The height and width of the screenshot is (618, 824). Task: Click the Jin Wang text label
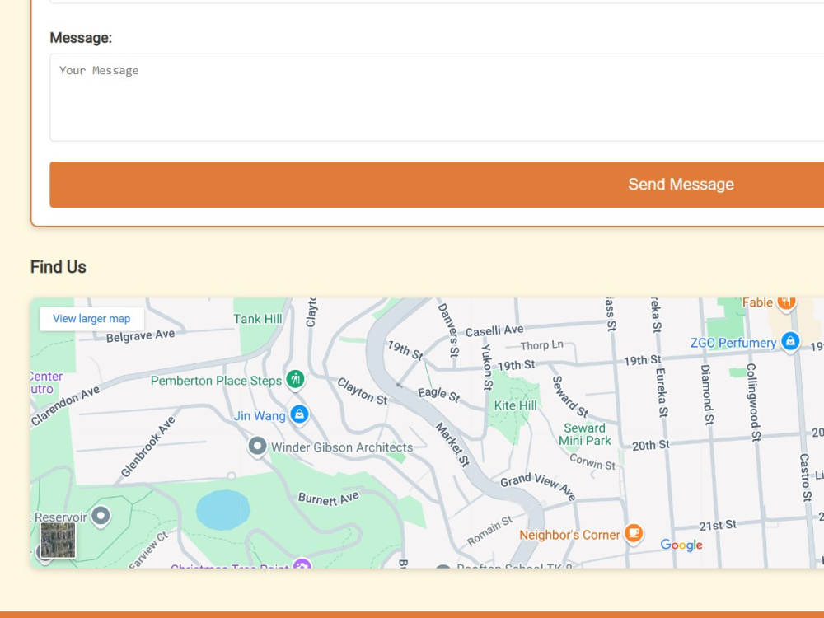pos(260,416)
